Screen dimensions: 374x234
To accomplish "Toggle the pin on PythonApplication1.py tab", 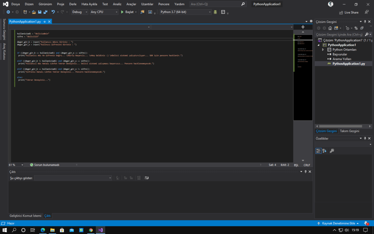I will [x=44, y=21].
